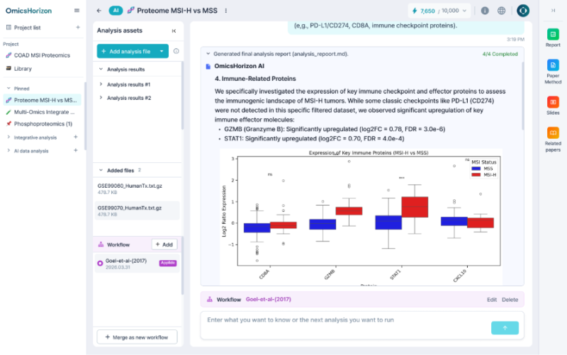567x355 pixels.
Task: Toggle the AI badge in the header
Action: [116, 11]
